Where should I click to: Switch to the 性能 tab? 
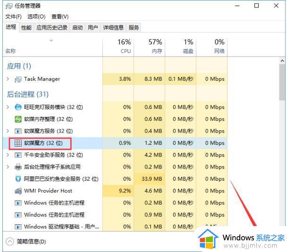[x=26, y=28]
